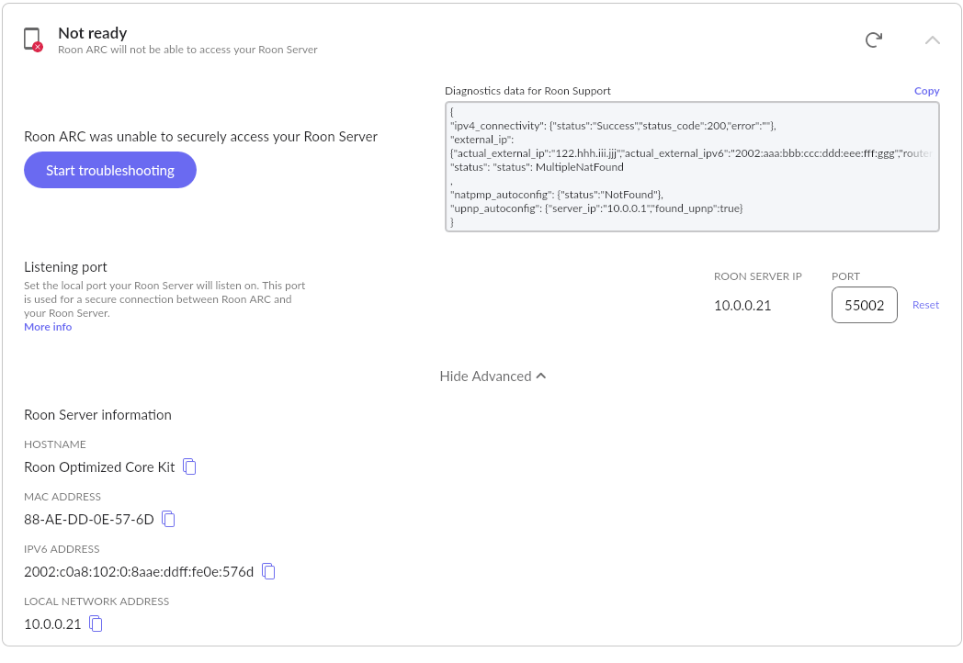Copy the local network address 10.0.0.21
Image resolution: width=963 pixels, height=663 pixels.
click(96, 624)
